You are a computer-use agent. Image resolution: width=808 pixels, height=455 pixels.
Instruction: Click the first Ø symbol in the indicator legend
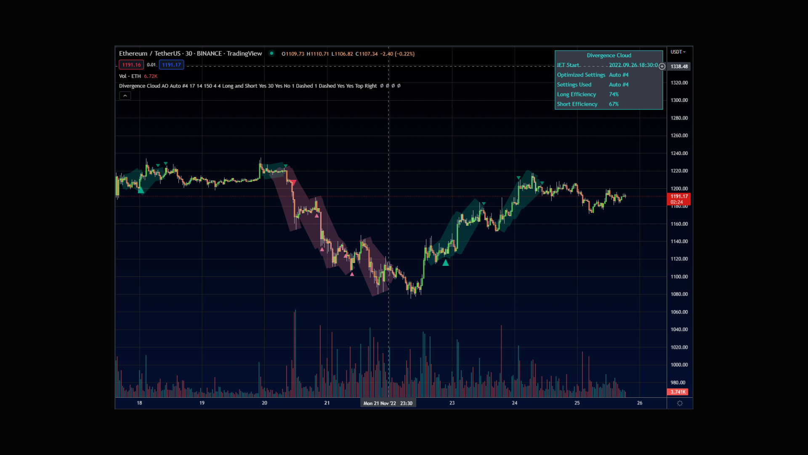[381, 86]
